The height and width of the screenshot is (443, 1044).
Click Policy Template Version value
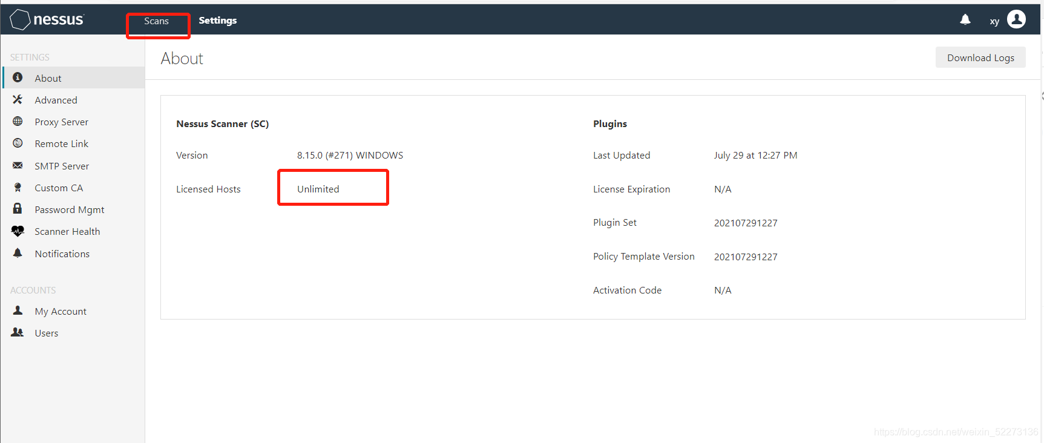point(746,257)
